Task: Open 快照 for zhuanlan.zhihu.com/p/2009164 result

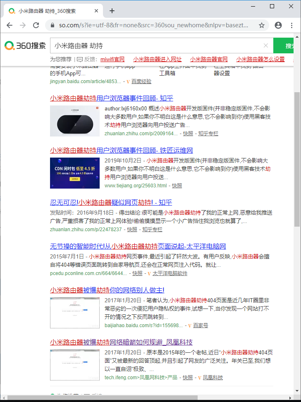Action: coord(188,134)
